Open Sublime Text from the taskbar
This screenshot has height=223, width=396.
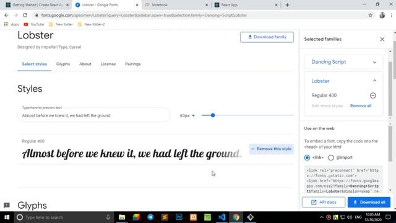tap(165, 217)
